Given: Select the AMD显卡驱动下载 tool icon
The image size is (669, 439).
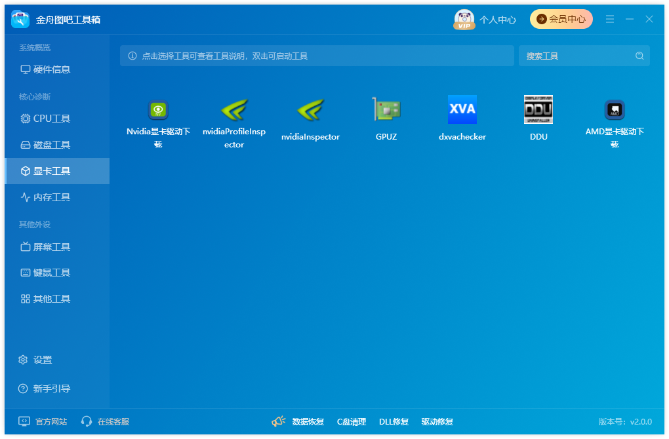Looking at the screenshot, I should click(x=615, y=110).
